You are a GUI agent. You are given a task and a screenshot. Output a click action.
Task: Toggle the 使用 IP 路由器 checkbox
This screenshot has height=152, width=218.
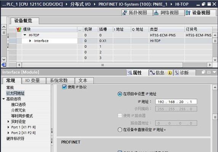point(120,116)
